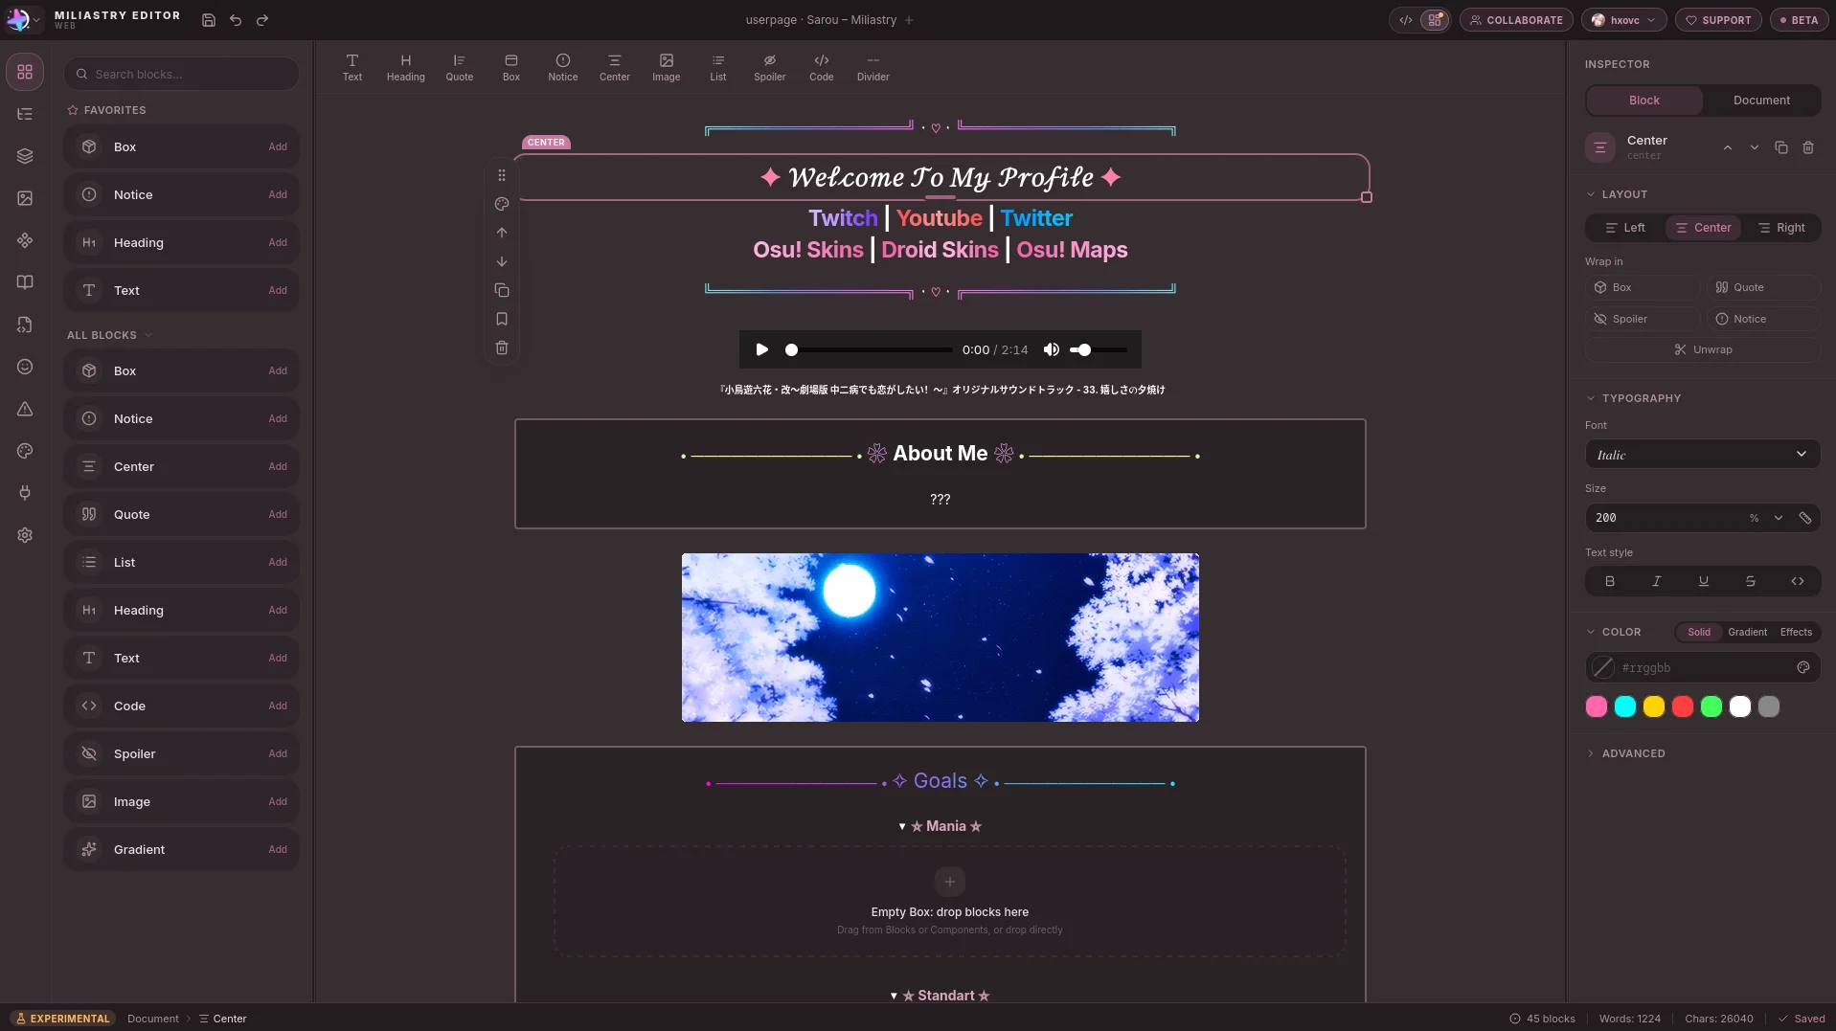This screenshot has width=1836, height=1031.
Task: Undo the last action
Action: 236,20
